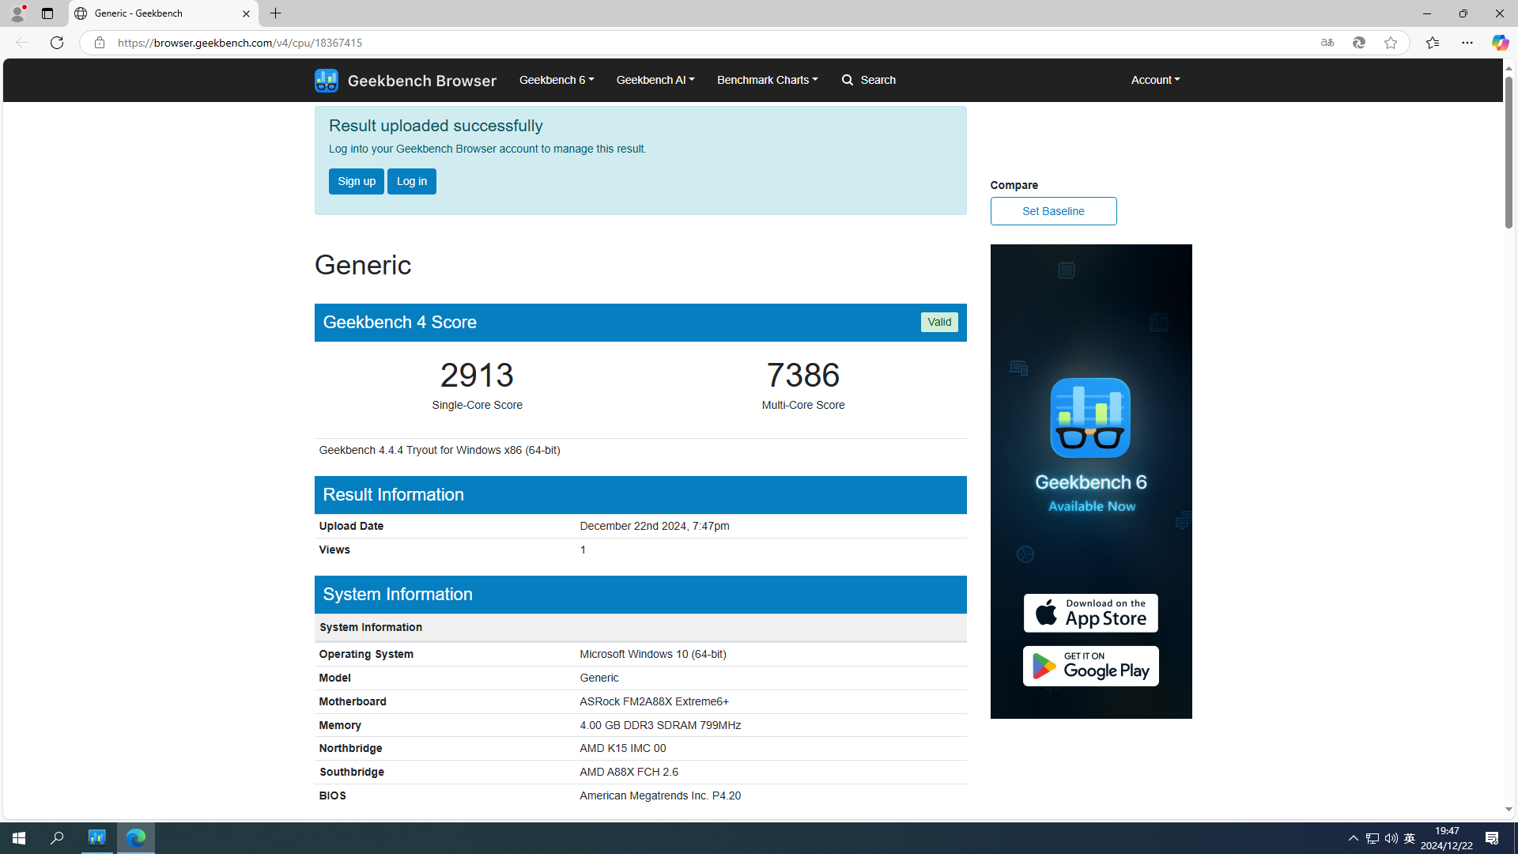This screenshot has height=854, width=1518.
Task: Click the Log in button
Action: tap(412, 181)
